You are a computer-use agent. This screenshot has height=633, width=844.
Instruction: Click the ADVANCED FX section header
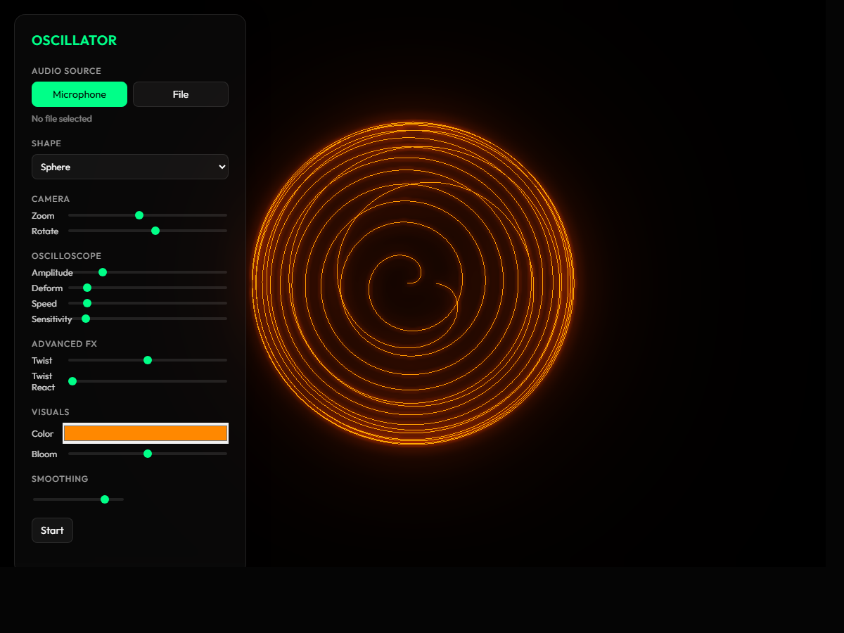click(x=64, y=343)
